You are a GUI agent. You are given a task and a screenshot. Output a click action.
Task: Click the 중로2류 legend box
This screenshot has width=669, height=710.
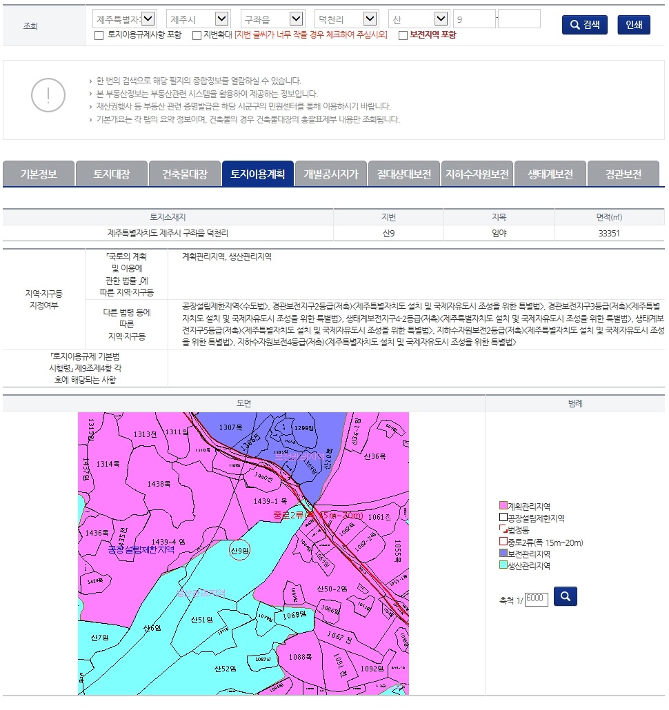click(503, 540)
